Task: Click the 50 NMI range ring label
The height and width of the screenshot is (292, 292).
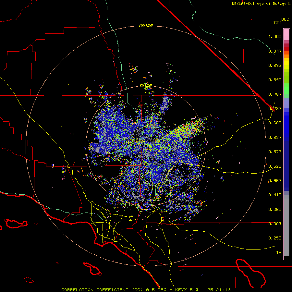Action: pos(146,86)
